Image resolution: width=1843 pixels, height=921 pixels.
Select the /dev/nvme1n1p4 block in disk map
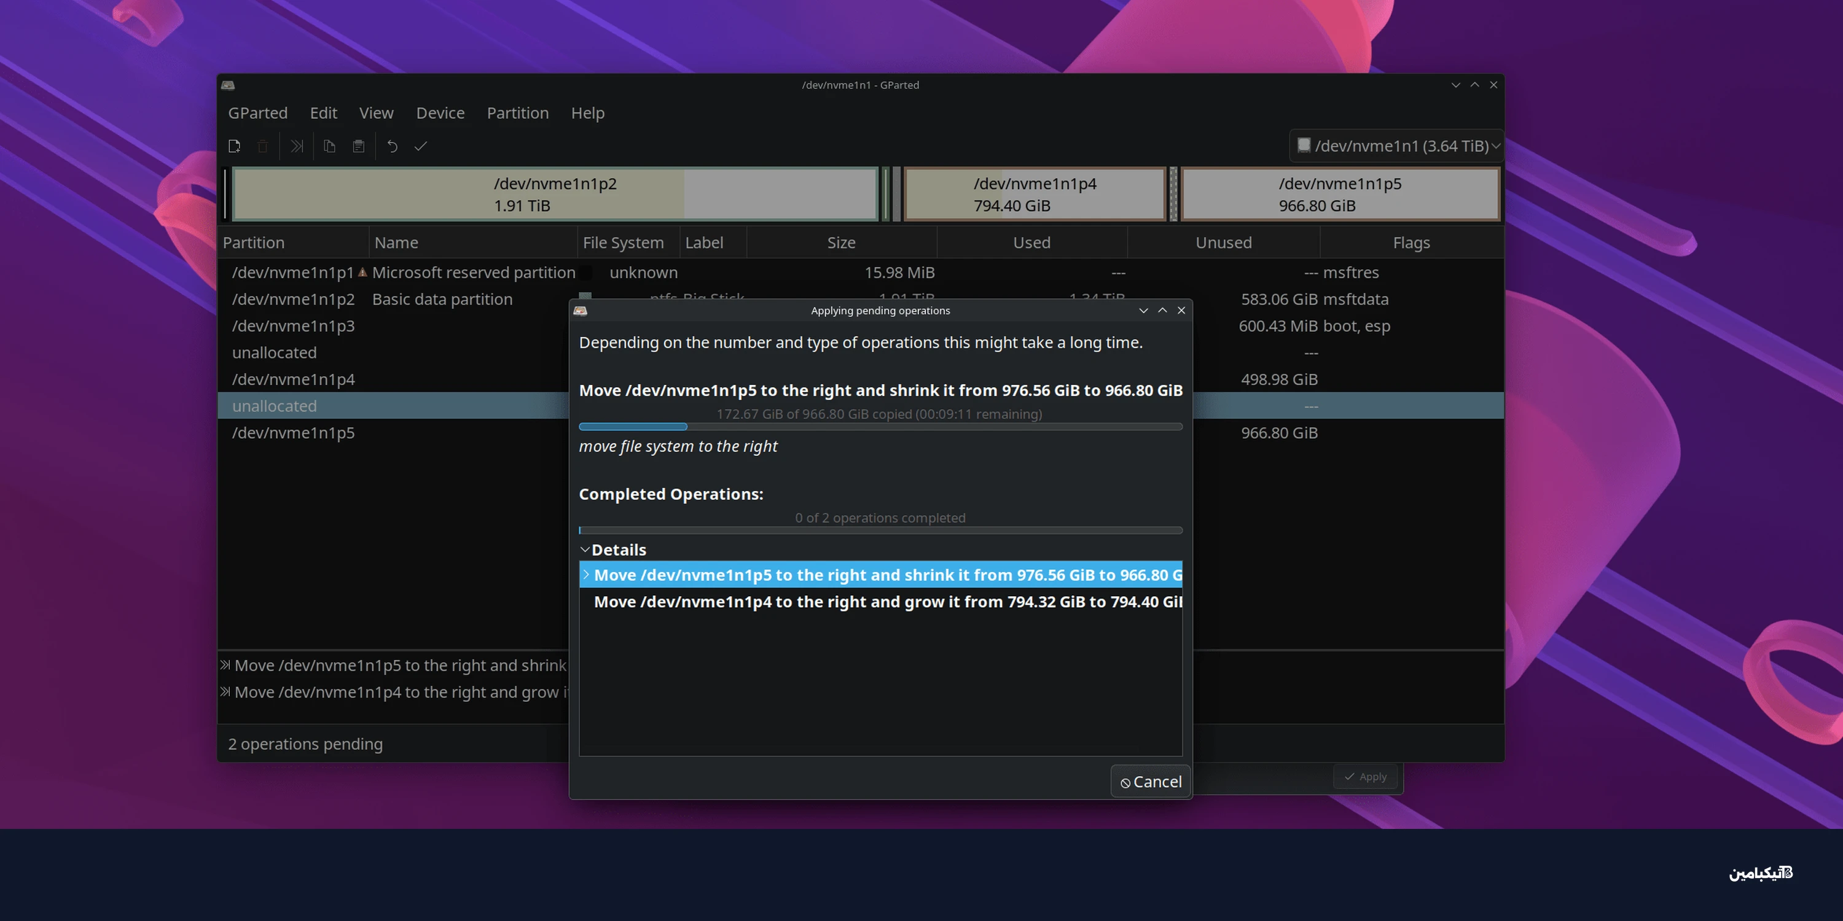click(1035, 194)
